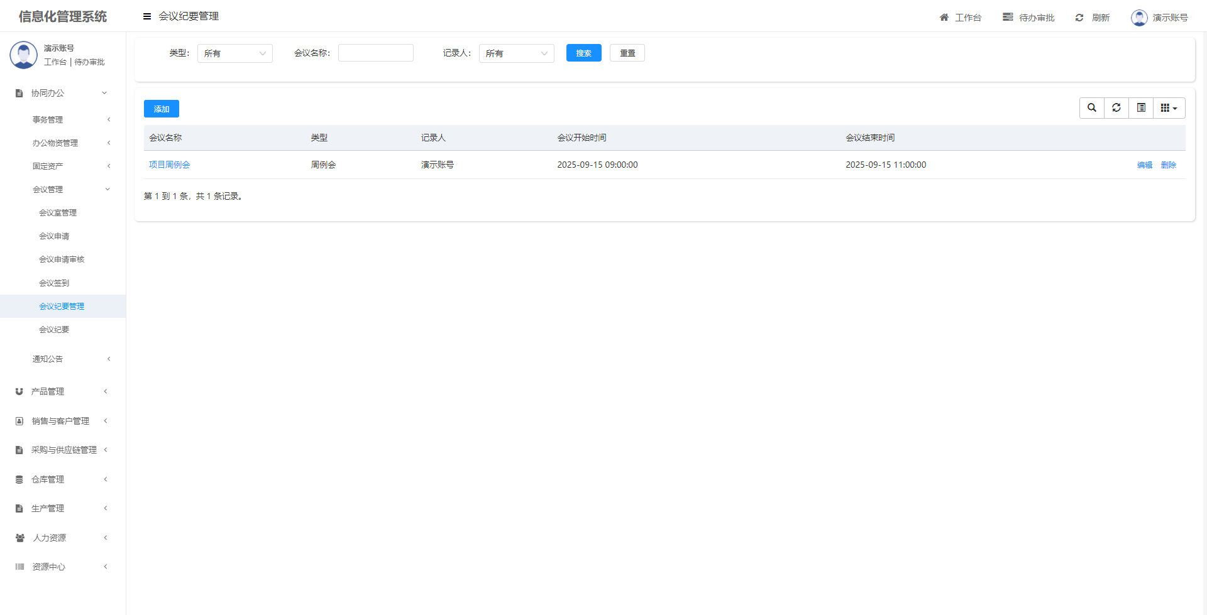Open the 项目周例会 meeting link
This screenshot has height=615, width=1207.
click(170, 165)
